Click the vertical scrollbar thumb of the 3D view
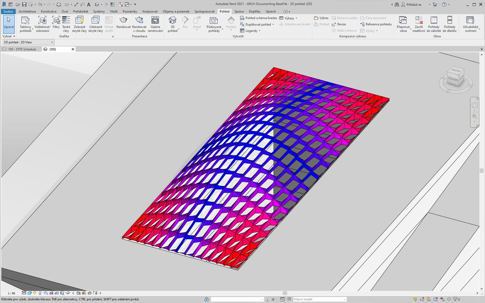485x303 pixels. click(481, 170)
